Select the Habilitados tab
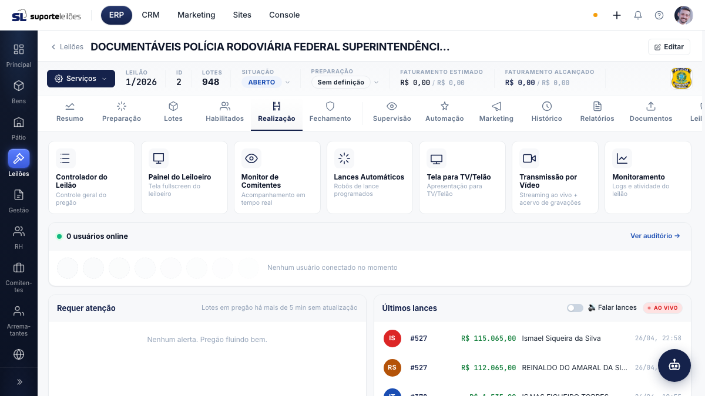Screen dimensions: 705x396 point(224,112)
